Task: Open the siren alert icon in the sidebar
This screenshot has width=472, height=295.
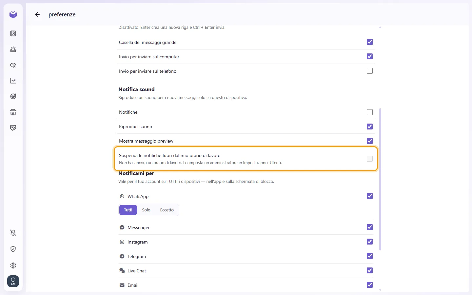Action: tap(13, 49)
